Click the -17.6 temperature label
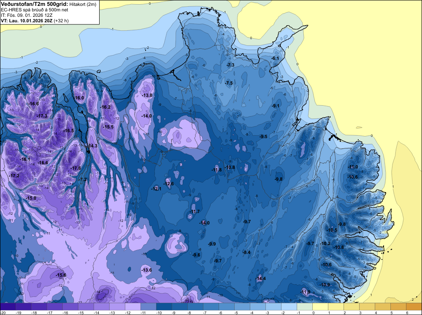The width and height of the screenshot is (422, 315). click(x=76, y=168)
